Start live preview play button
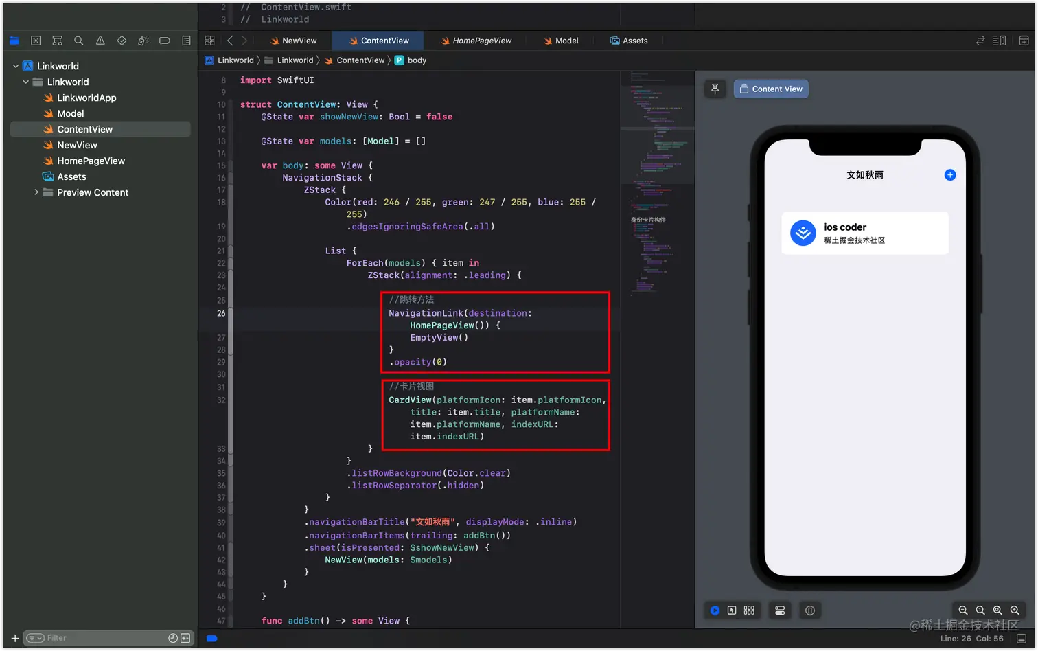Screen dimensions: 1038x651 tap(715, 610)
